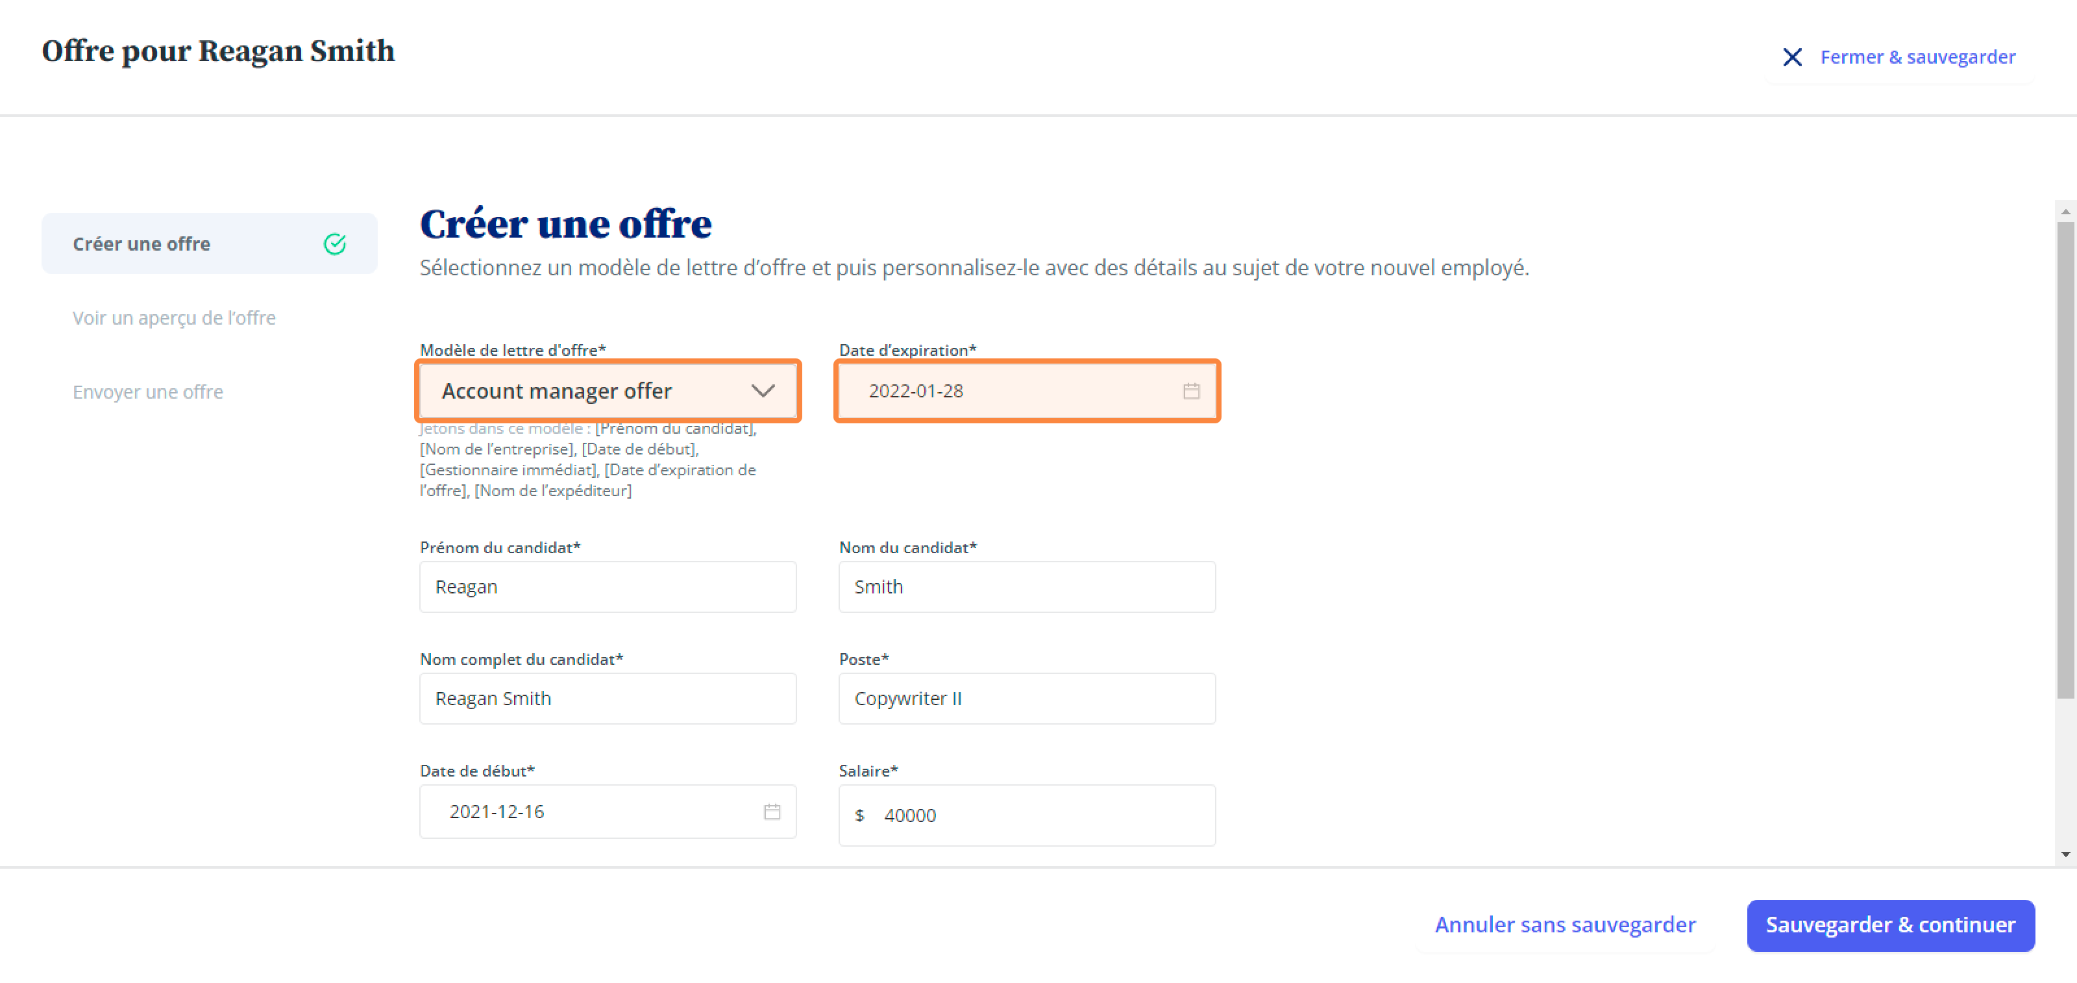
Task: Click the Nom complet du candidat field
Action: [x=608, y=699]
